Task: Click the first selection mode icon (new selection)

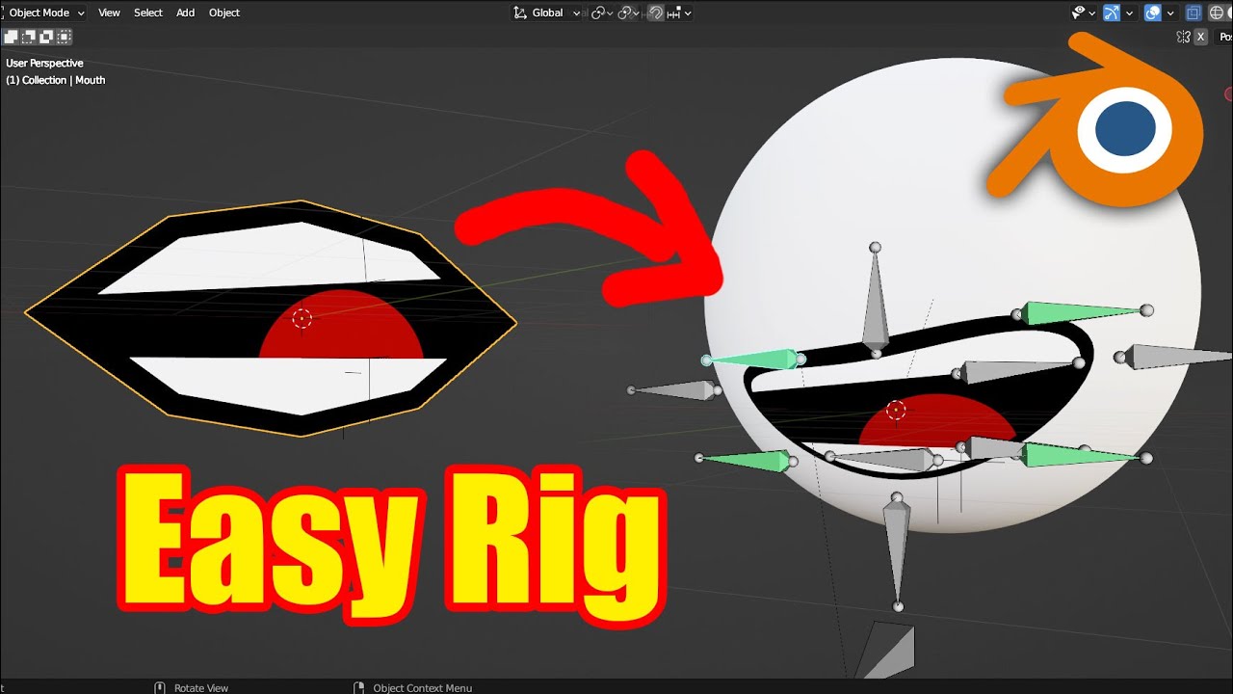Action: click(11, 37)
